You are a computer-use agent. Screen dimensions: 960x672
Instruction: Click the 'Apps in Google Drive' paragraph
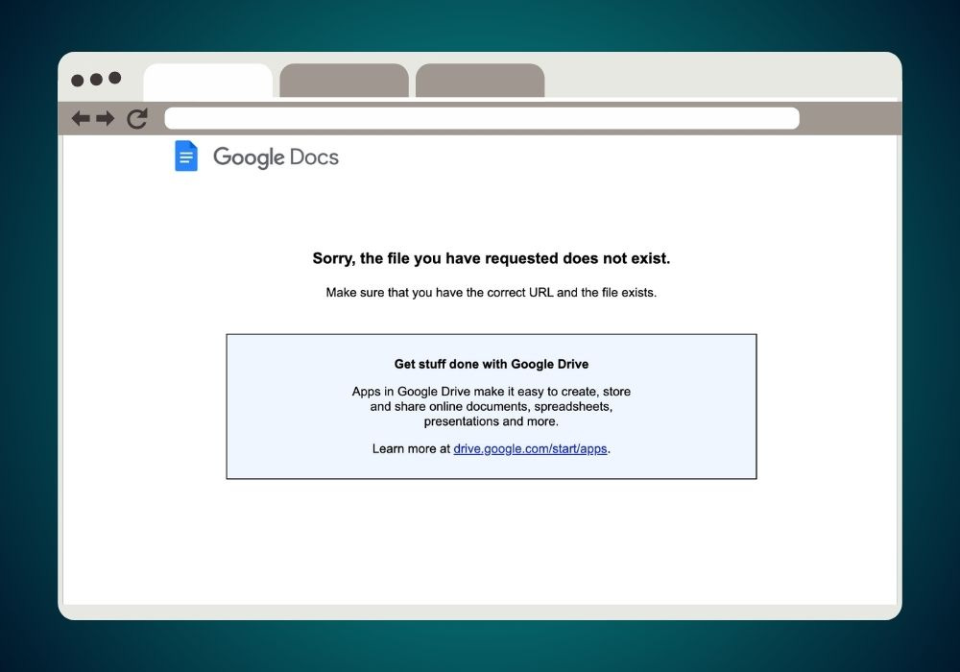coord(491,406)
